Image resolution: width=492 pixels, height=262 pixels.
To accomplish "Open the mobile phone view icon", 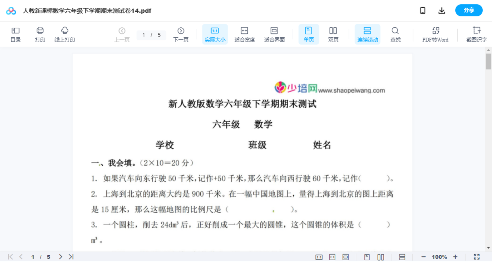I will pos(423,10).
